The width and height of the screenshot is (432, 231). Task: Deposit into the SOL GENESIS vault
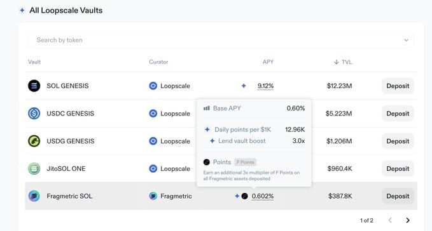(x=398, y=86)
